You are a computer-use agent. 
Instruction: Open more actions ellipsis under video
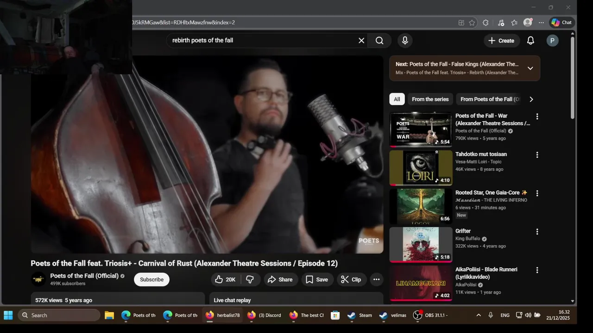(x=377, y=279)
